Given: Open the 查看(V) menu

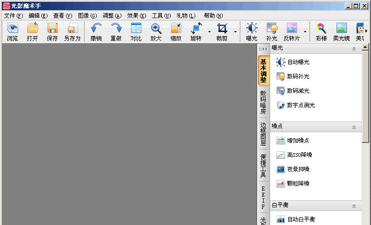Looking at the screenshot, I should click(x=63, y=16).
